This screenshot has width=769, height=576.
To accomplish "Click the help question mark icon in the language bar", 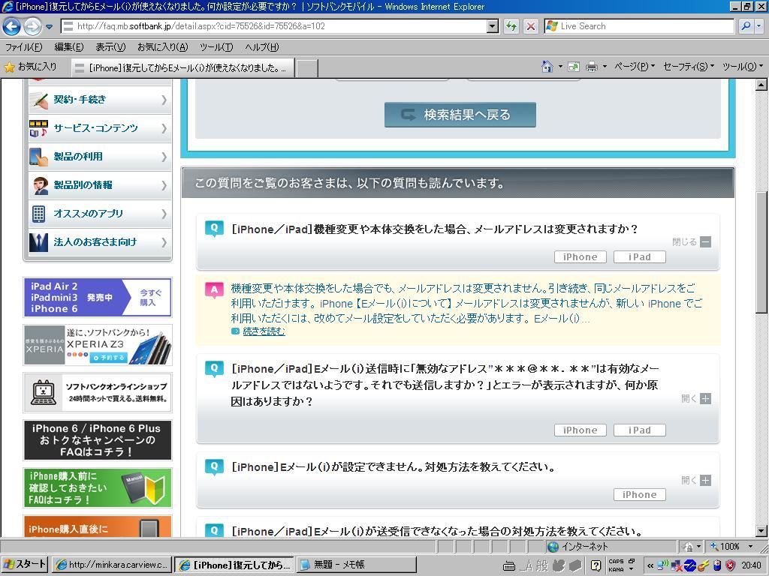I will (596, 565).
